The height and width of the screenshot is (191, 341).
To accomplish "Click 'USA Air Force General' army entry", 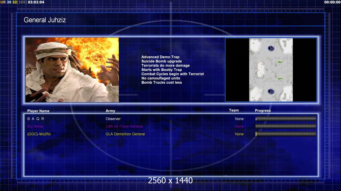I will coord(124,126).
